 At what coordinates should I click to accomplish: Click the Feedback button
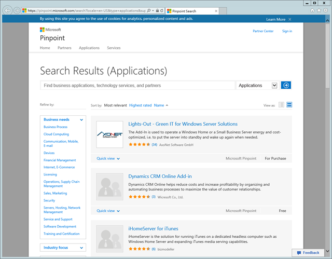pyautogui.click(x=308, y=253)
